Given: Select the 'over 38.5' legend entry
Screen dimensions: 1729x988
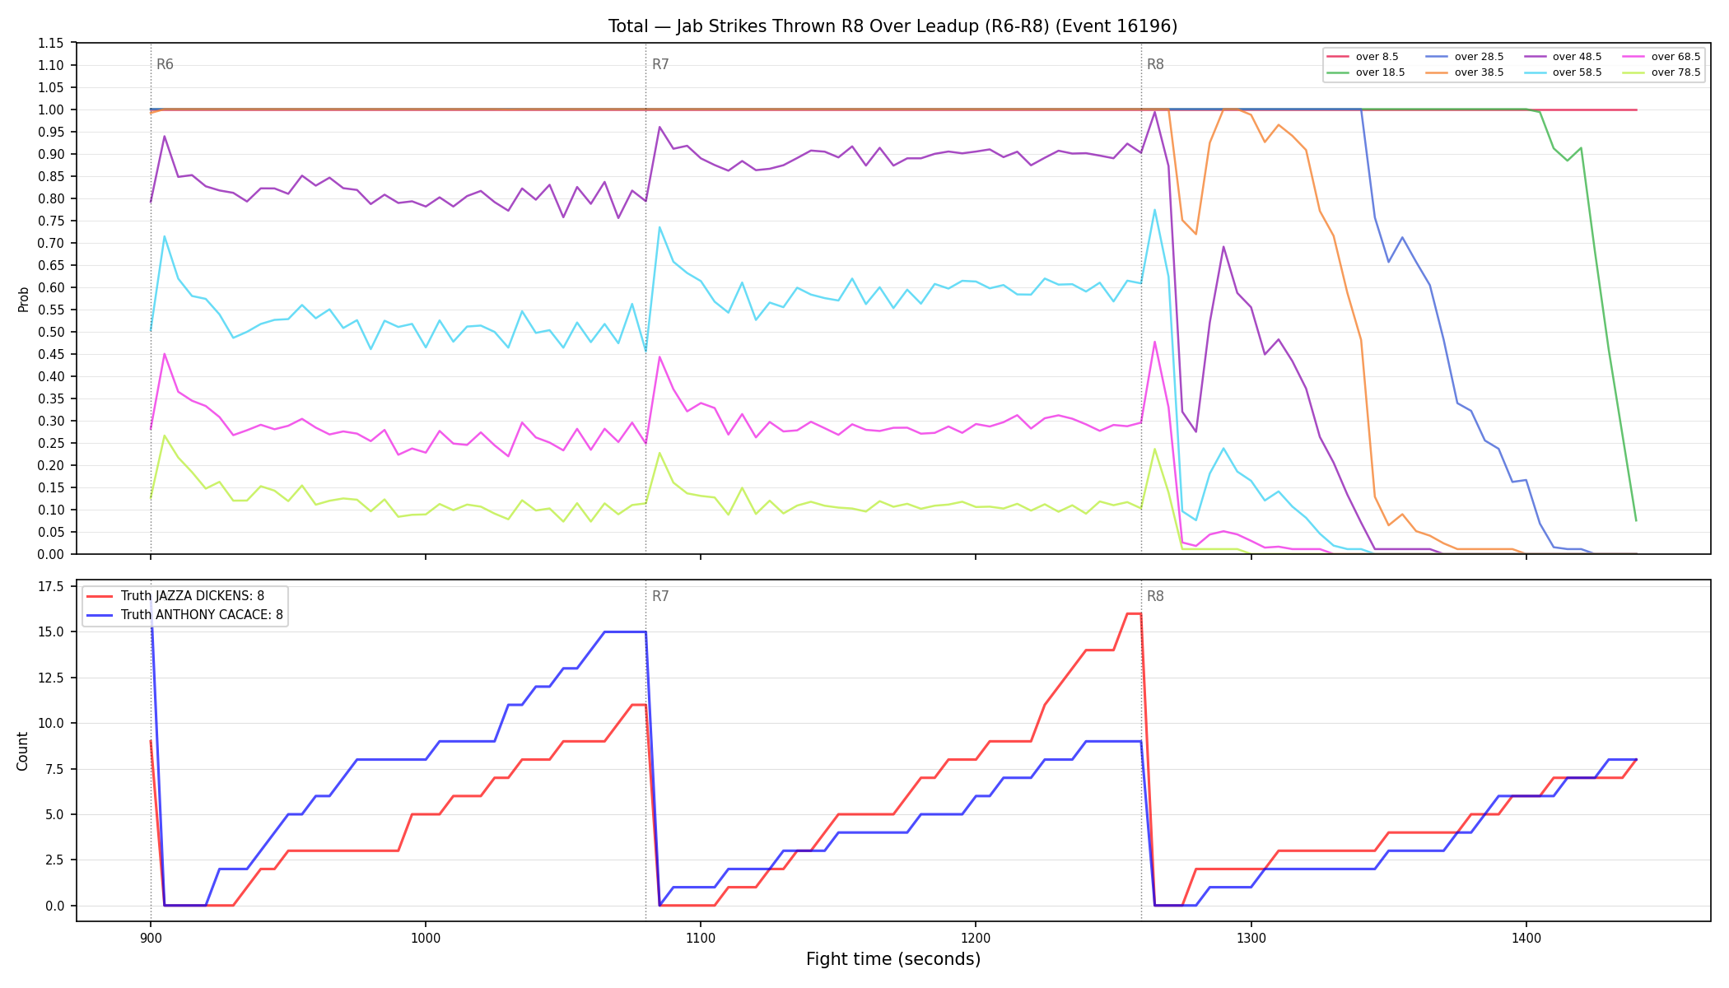Looking at the screenshot, I should (x=1464, y=72).
